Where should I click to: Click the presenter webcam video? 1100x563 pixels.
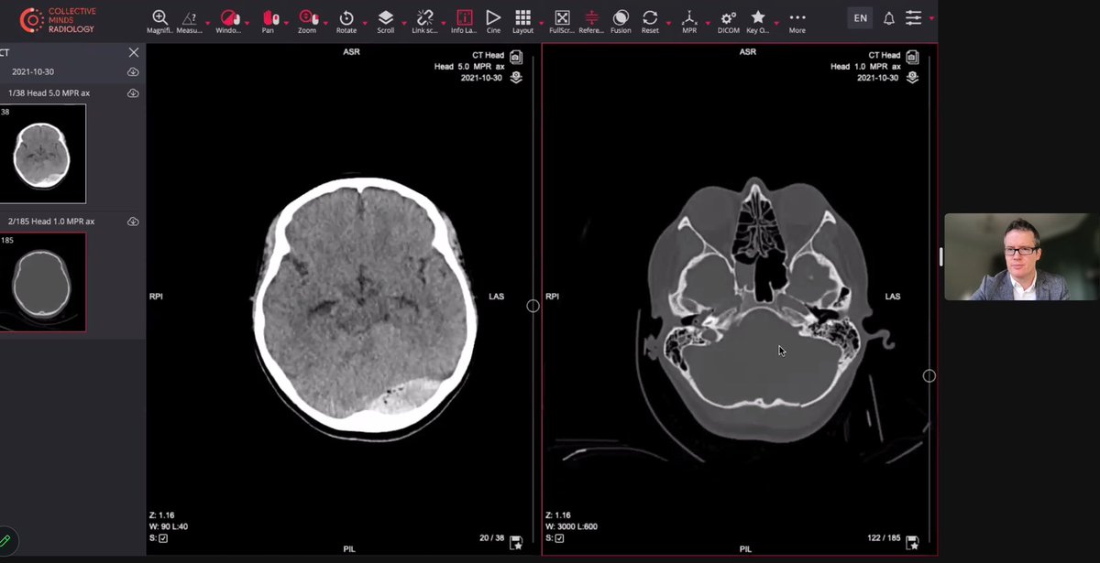[x=1022, y=257]
